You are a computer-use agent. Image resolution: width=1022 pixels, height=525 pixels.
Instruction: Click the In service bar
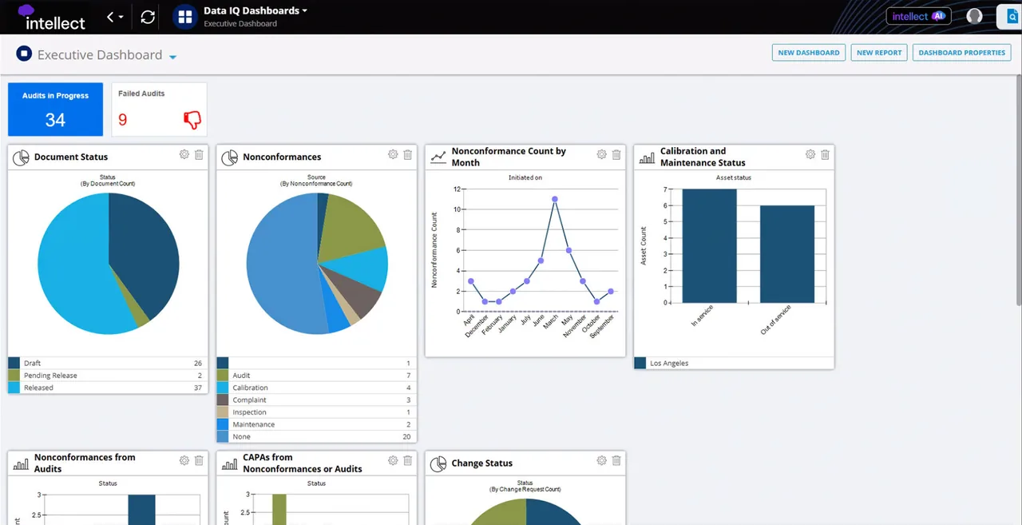pos(710,246)
